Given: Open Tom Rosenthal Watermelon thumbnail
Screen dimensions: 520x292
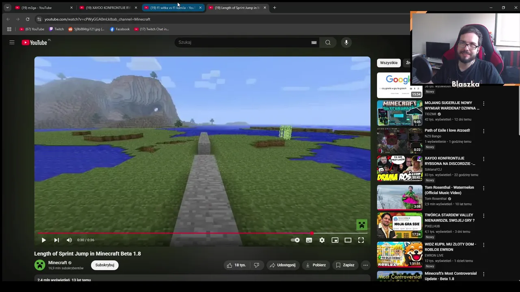Looking at the screenshot, I should (x=400, y=198).
